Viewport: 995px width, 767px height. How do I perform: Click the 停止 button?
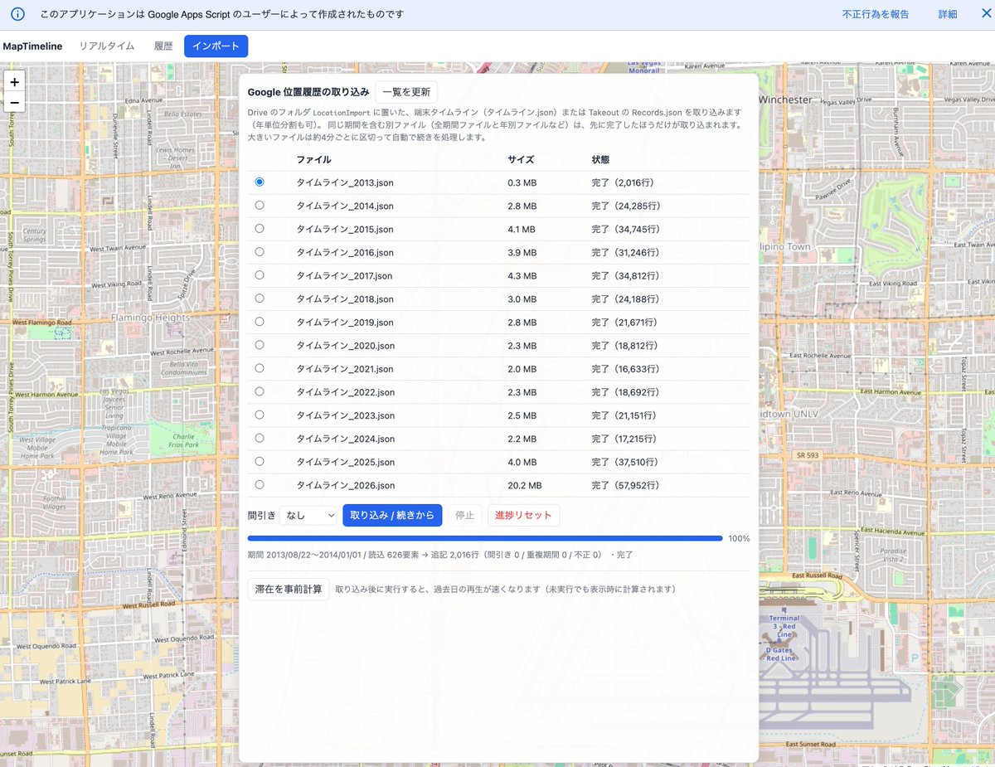coord(465,515)
